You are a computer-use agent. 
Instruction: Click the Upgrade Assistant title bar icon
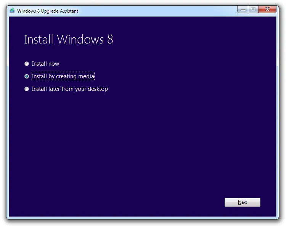[12, 11]
